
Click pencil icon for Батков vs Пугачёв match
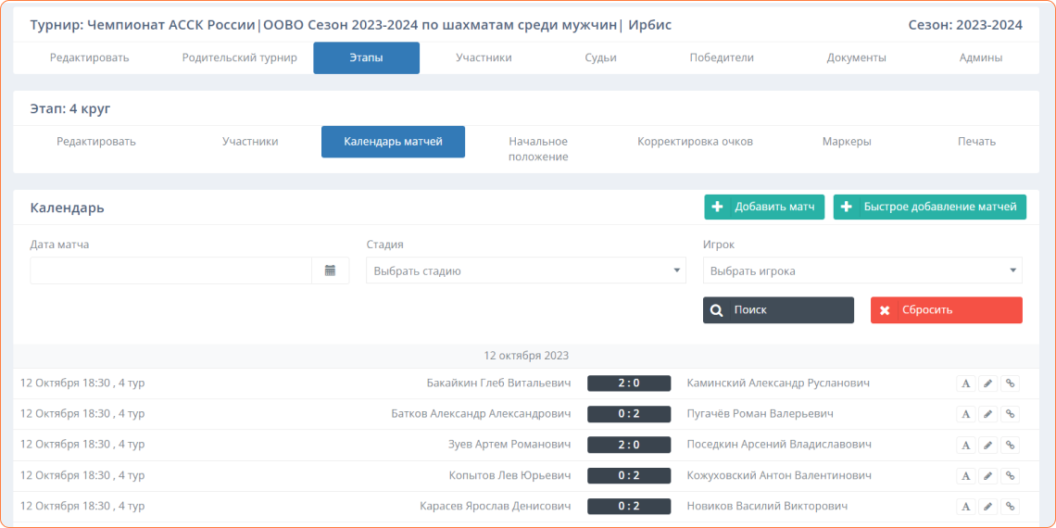click(987, 414)
